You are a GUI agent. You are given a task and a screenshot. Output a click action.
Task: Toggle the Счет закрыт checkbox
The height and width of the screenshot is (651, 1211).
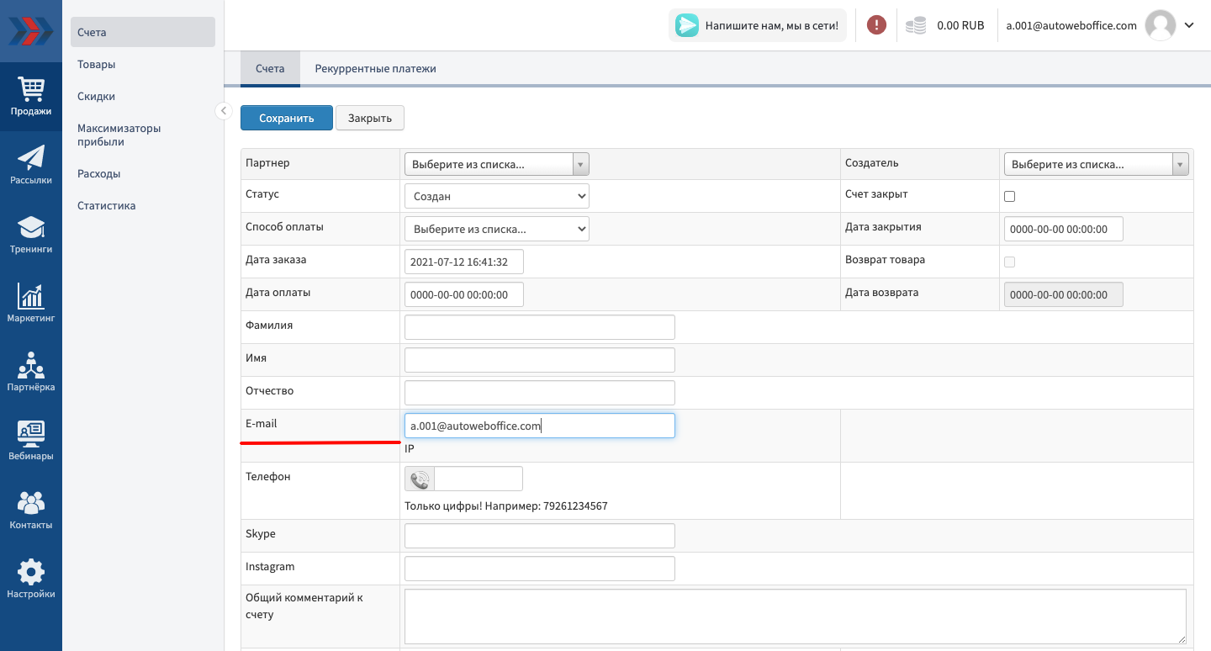coord(1010,196)
